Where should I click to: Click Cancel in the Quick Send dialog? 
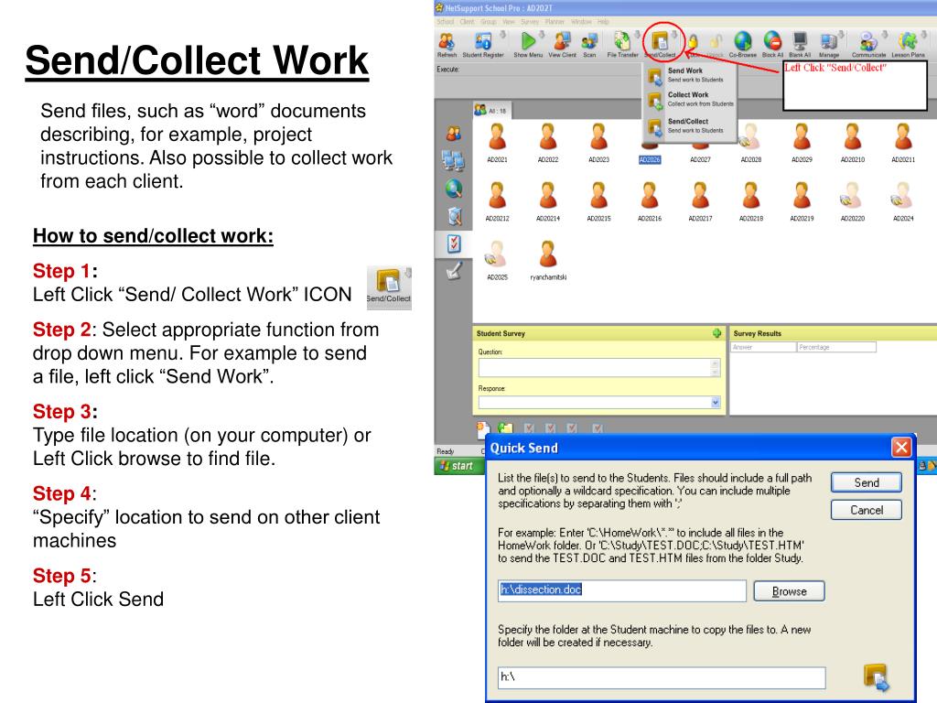click(866, 510)
